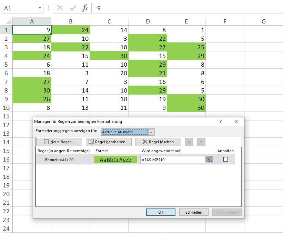Toggle the Anhalten checkbox for the rule
The height and width of the screenshot is (233, 283).
[225, 159]
